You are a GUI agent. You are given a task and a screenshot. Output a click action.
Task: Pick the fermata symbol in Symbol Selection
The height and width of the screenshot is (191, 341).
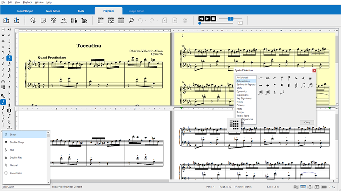point(275,78)
